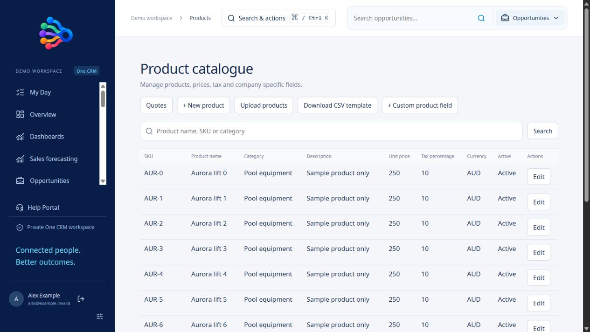Click the user avatar with letter A

(16, 299)
